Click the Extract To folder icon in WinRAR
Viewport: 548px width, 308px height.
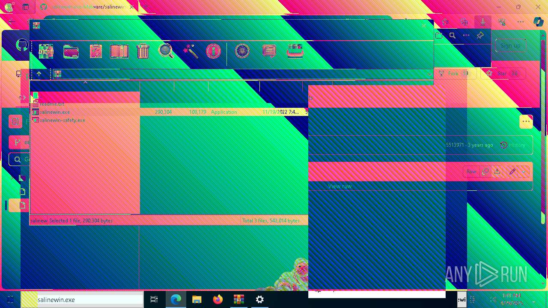(x=71, y=51)
